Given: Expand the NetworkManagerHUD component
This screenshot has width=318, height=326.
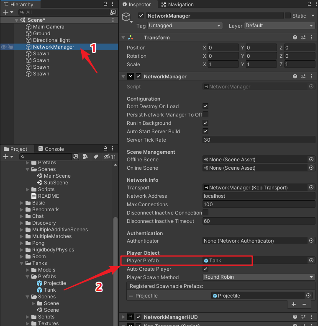Looking at the screenshot, I should point(123,317).
